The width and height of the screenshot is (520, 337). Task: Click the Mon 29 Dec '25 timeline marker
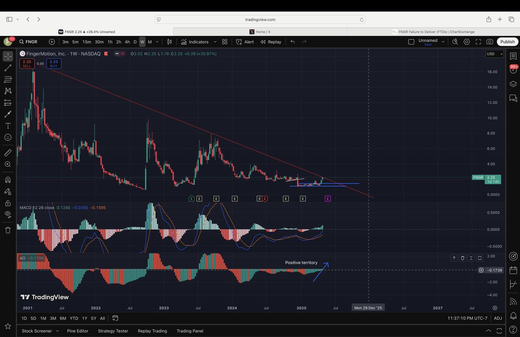point(368,308)
